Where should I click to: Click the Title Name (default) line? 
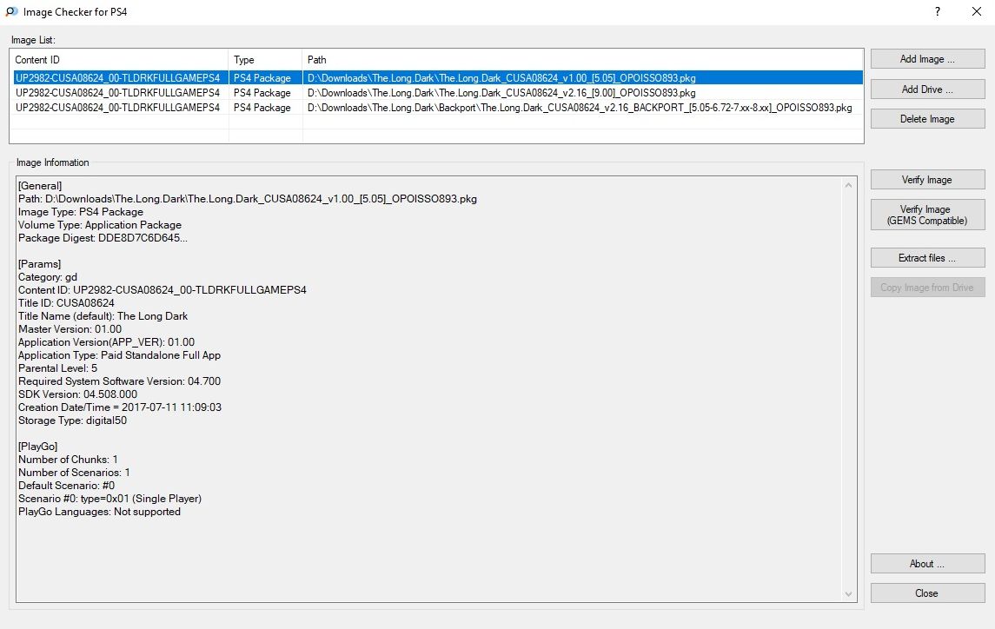point(103,316)
